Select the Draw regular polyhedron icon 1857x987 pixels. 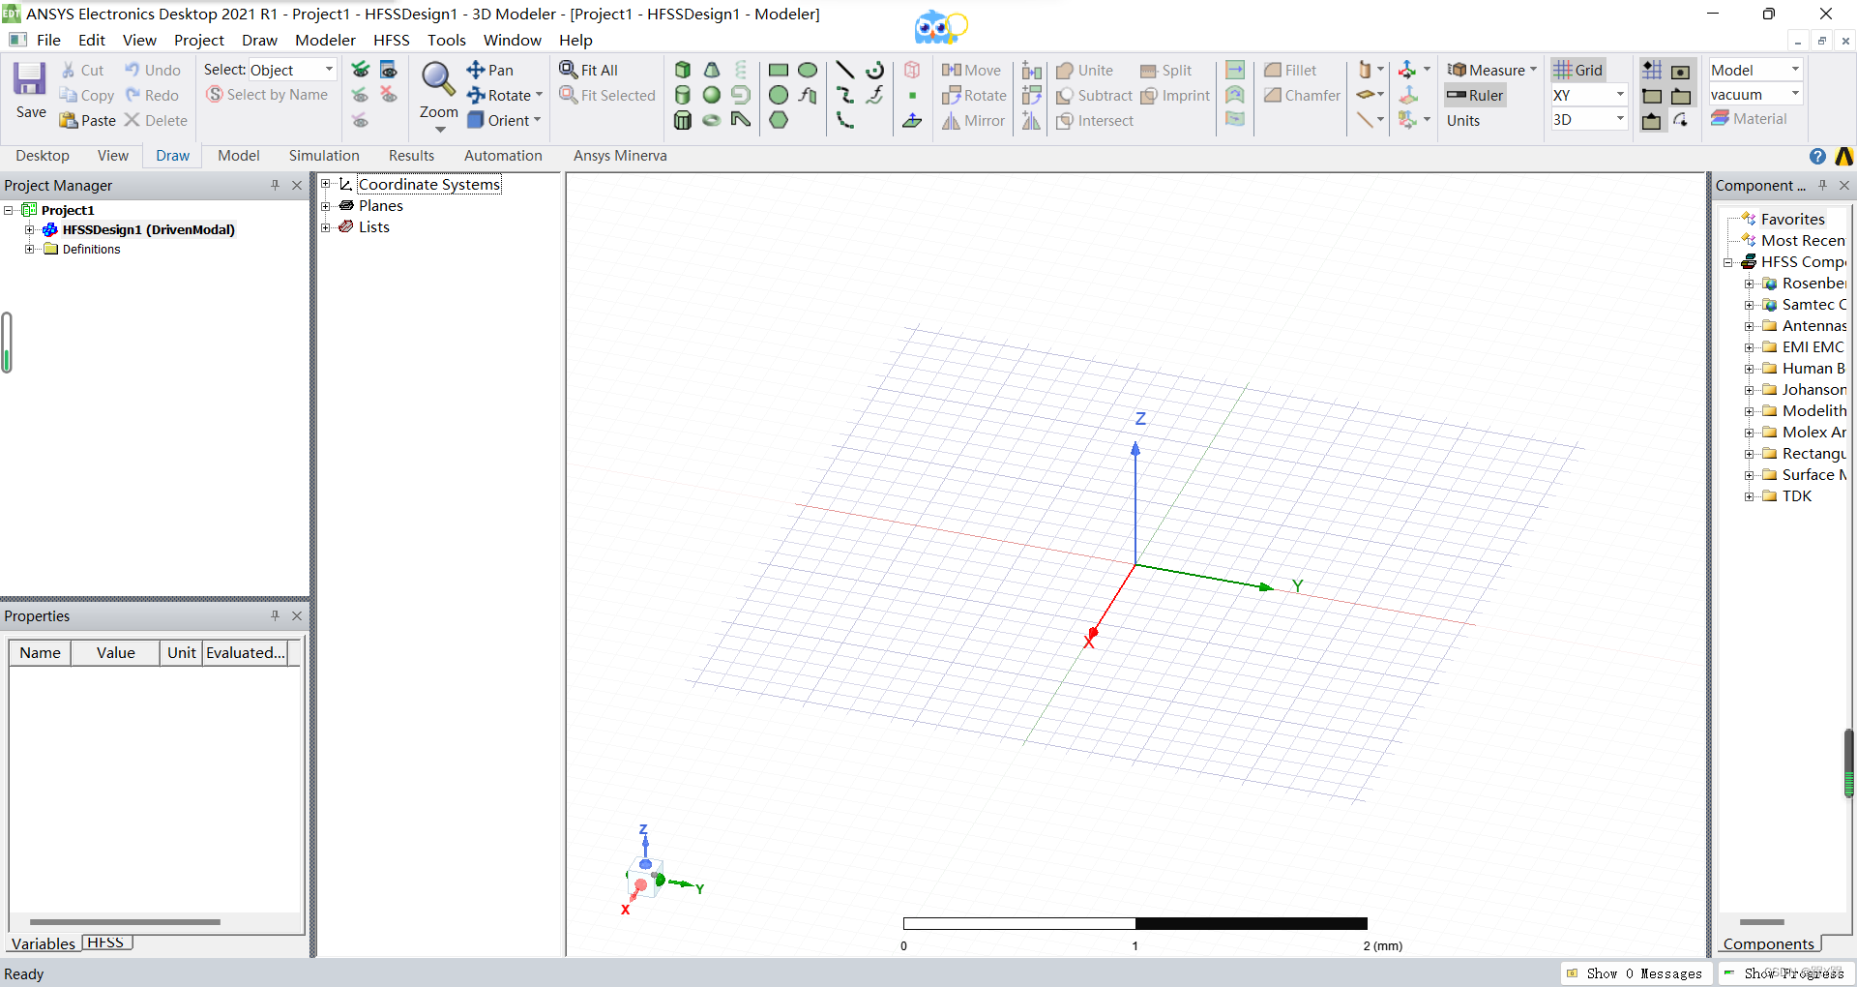coord(683,120)
